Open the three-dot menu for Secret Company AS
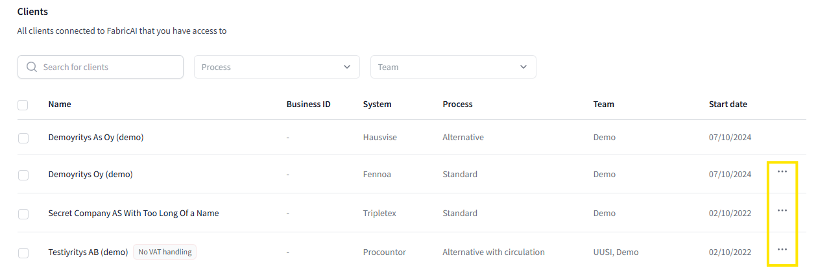818x270 pixels. [782, 210]
